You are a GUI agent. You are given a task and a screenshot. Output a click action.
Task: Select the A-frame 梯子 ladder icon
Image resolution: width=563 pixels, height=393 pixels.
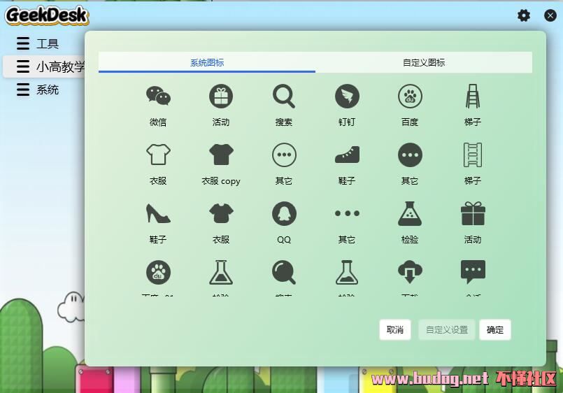coord(473,97)
